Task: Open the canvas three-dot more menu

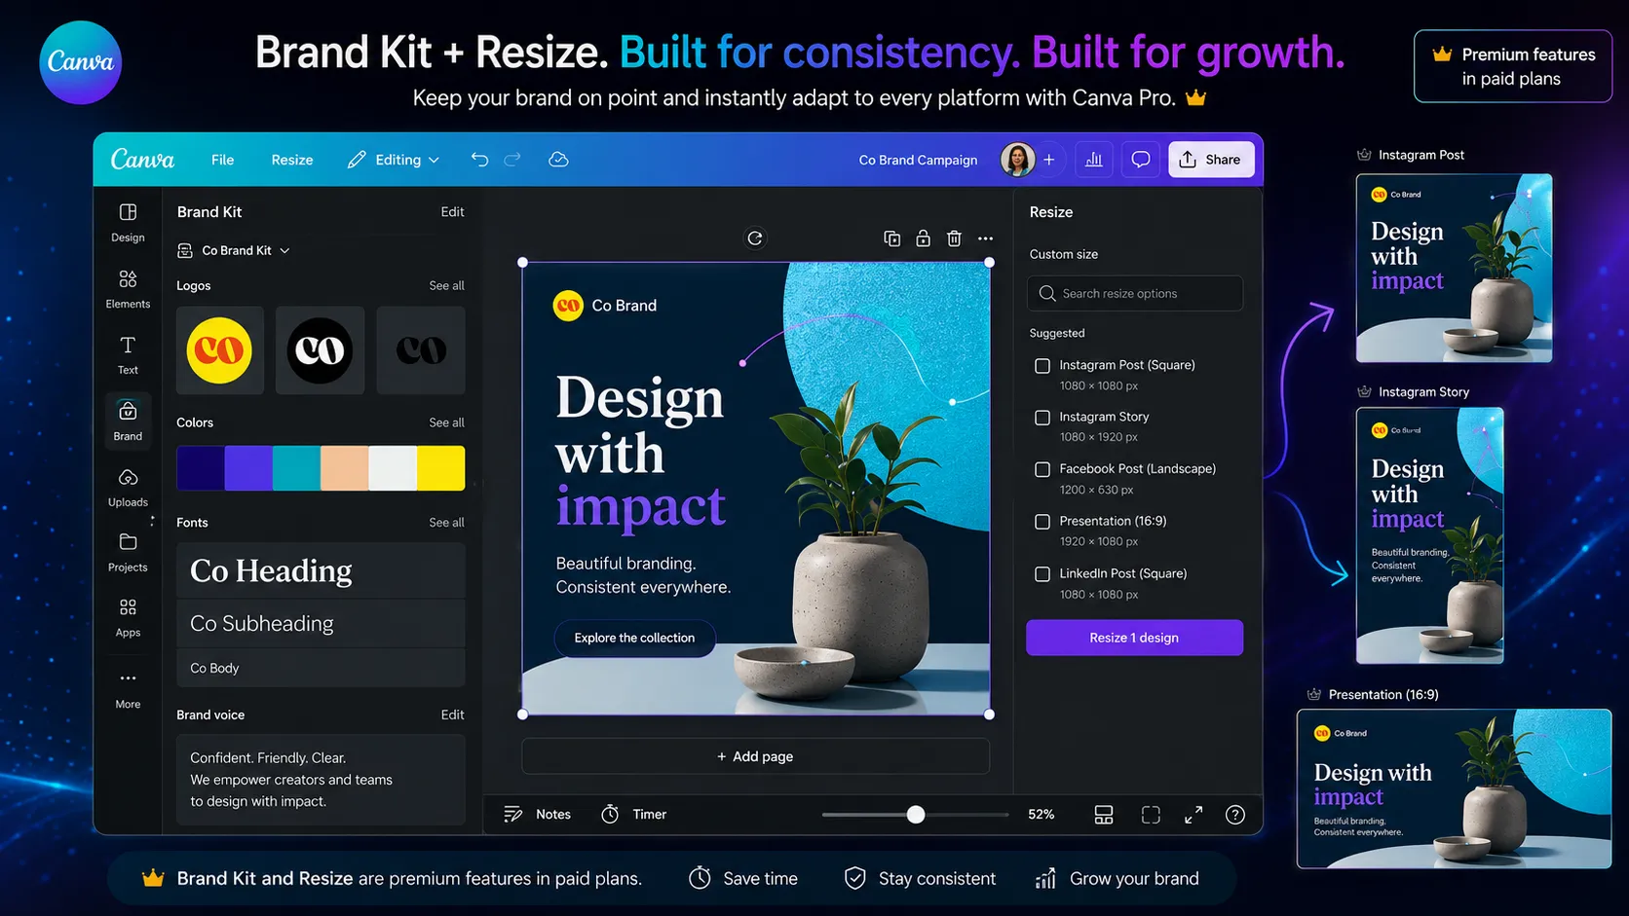Action: point(986,238)
